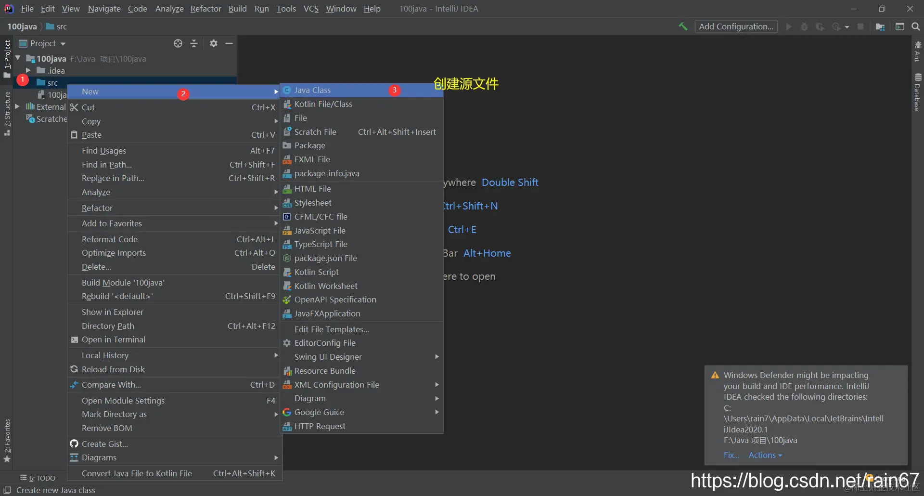
Task: Collapse the 100java project root node
Action: click(x=18, y=58)
